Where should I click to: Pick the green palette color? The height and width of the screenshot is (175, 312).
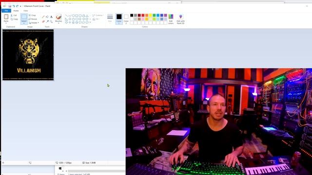coord(154,15)
